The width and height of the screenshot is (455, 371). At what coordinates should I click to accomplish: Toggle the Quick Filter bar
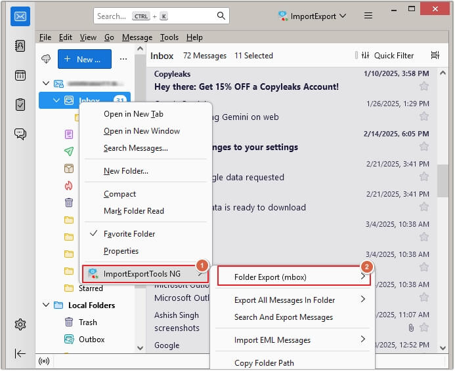click(389, 56)
